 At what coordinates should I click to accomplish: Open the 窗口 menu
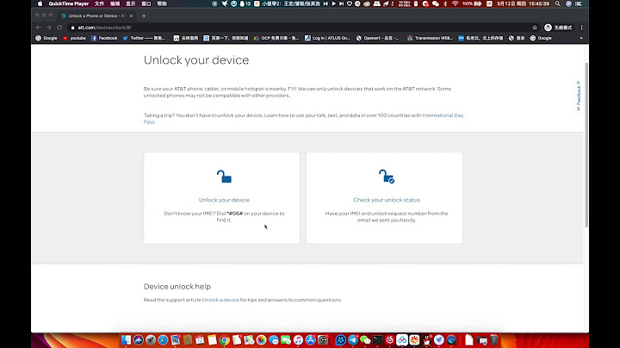point(146,3)
